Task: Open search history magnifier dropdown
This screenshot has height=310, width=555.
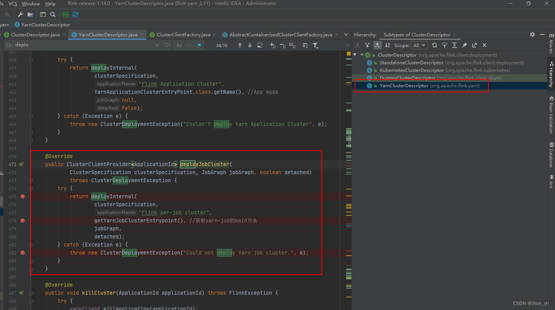Action: coord(9,45)
